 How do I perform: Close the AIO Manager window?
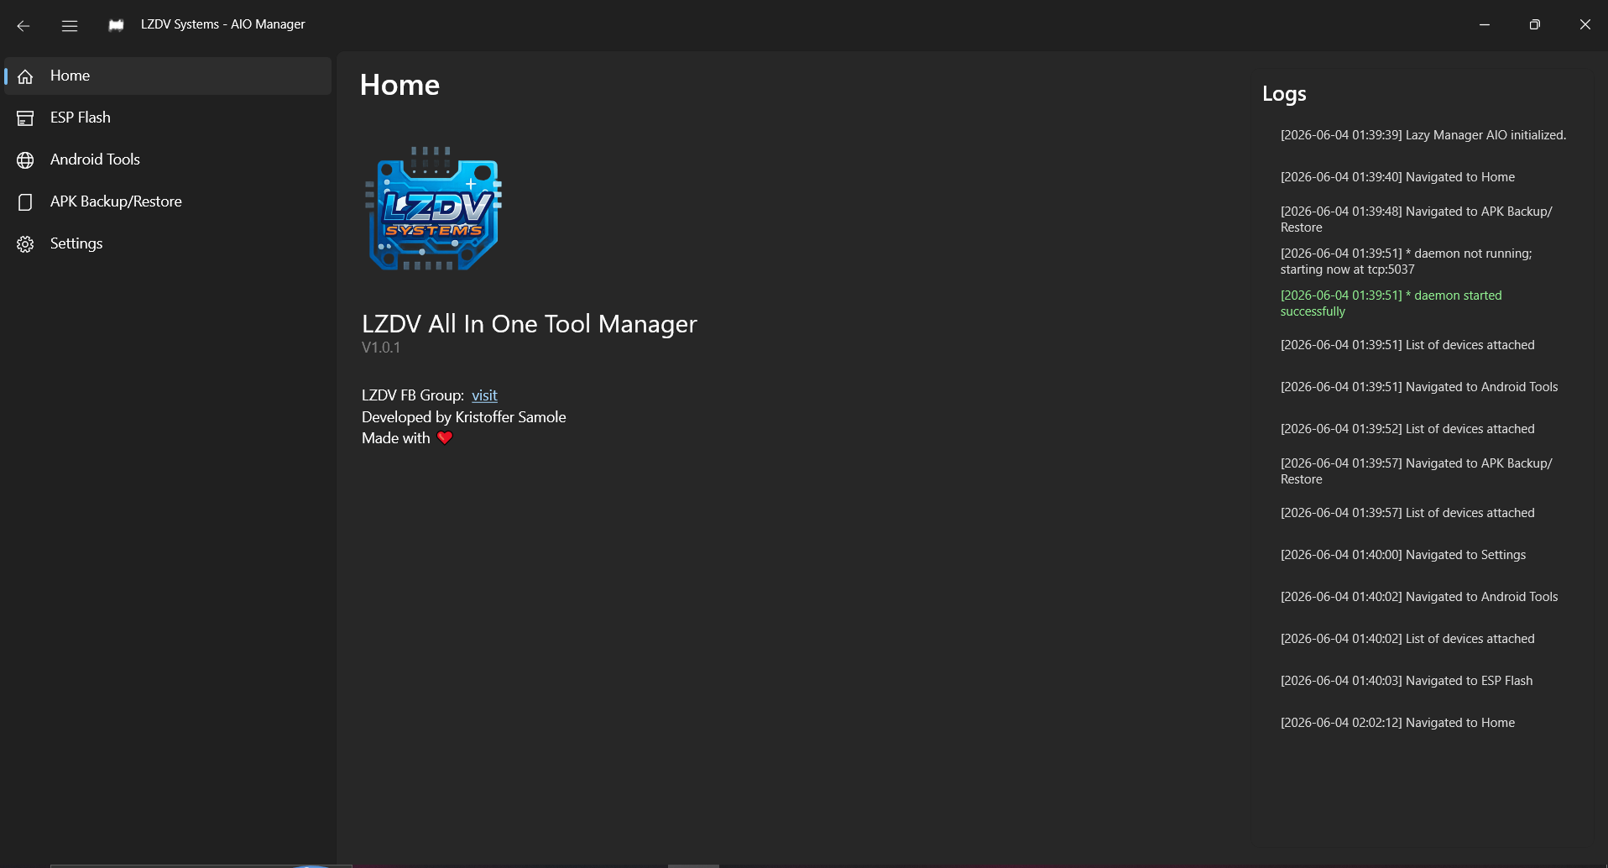click(x=1585, y=25)
